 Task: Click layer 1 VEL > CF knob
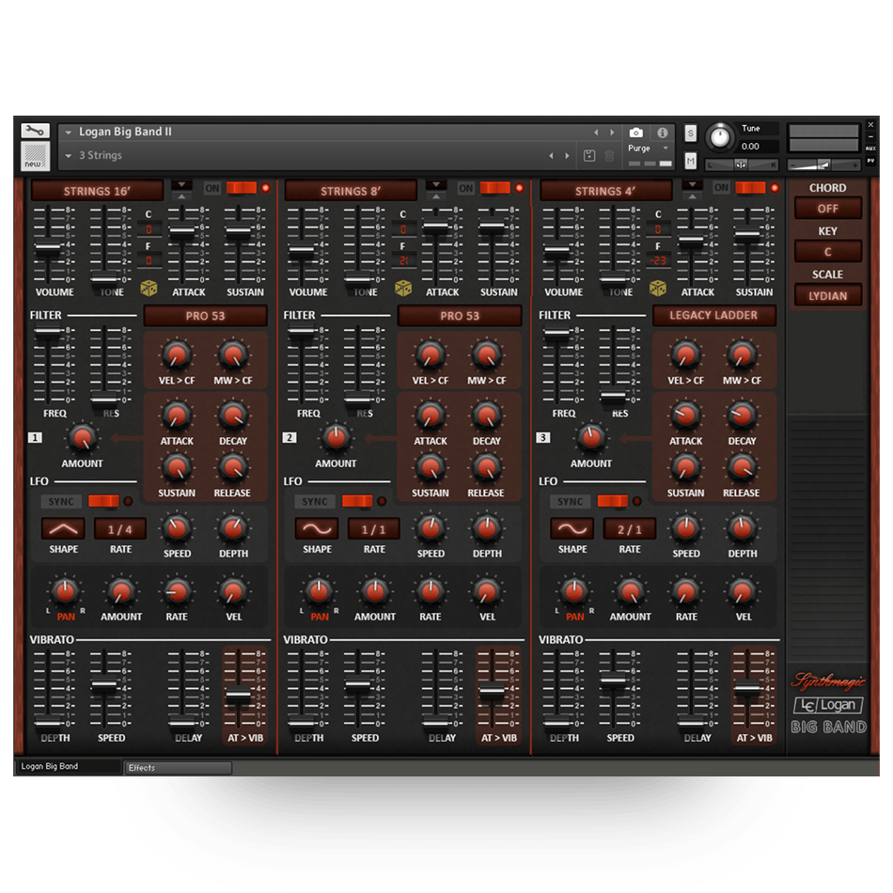(x=177, y=354)
